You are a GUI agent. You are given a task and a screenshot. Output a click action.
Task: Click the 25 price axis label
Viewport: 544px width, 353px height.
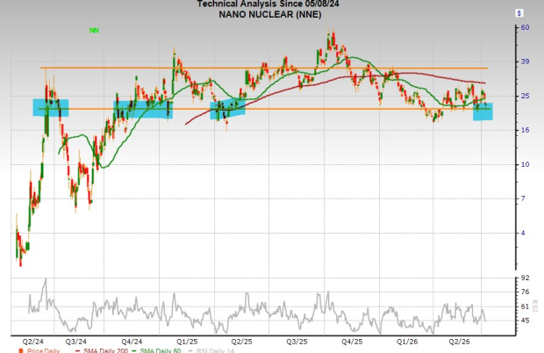coord(525,96)
